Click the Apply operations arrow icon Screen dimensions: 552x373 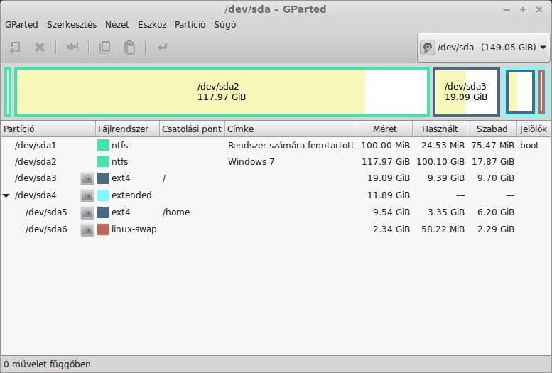tap(162, 47)
